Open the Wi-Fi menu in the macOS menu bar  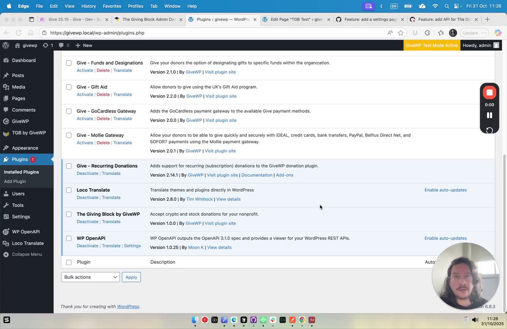click(435, 6)
